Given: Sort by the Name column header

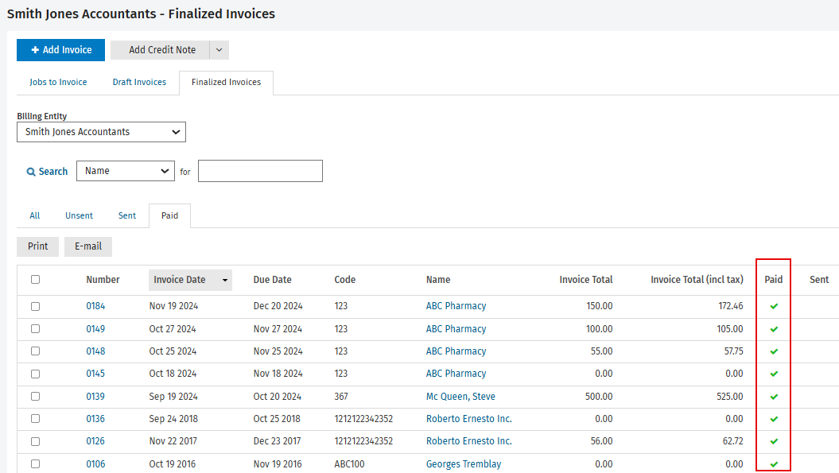Looking at the screenshot, I should tap(438, 280).
